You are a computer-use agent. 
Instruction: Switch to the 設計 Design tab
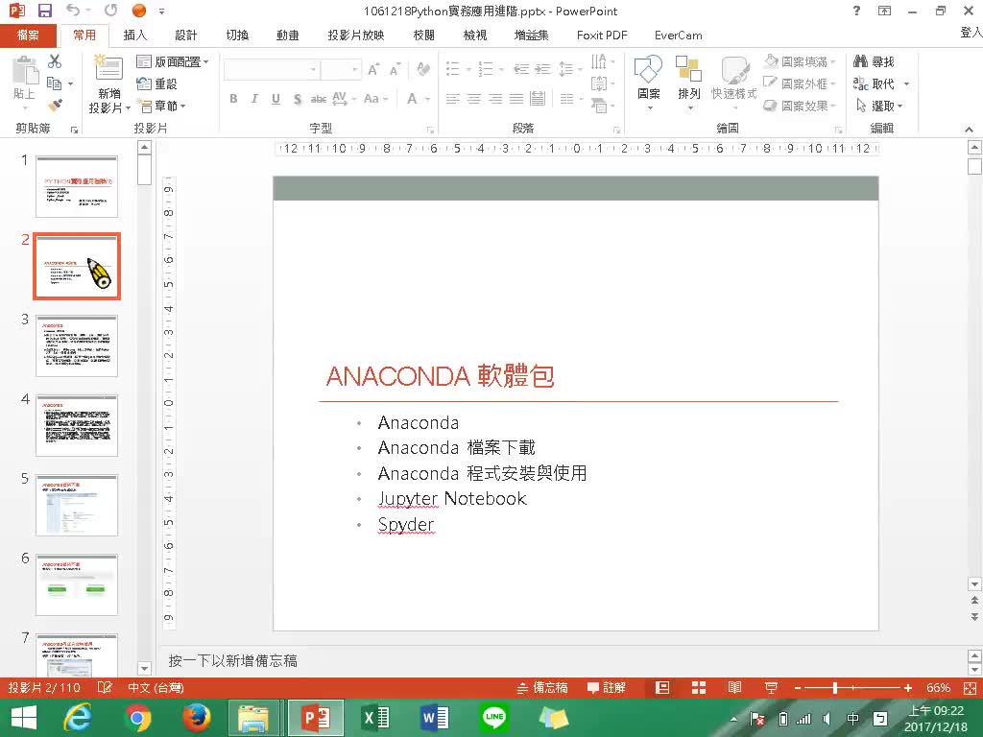(x=186, y=36)
